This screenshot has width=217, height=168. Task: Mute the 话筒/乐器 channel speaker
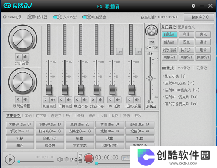coord(137,100)
